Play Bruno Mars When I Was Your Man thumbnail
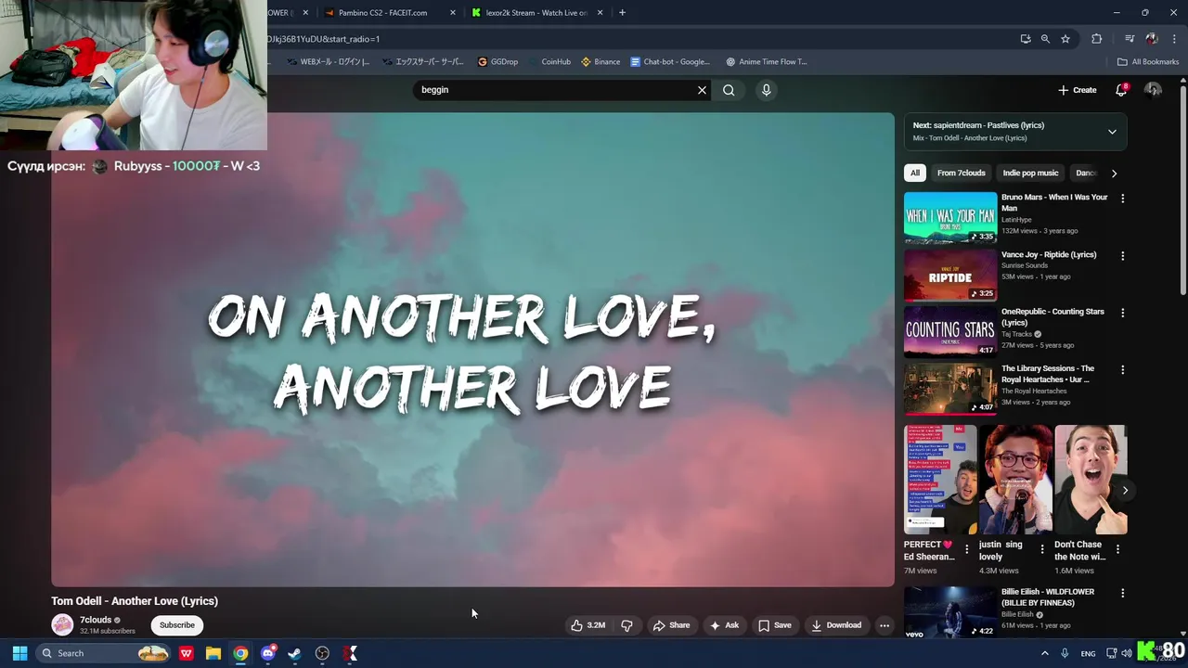This screenshot has width=1188, height=668. tap(950, 218)
